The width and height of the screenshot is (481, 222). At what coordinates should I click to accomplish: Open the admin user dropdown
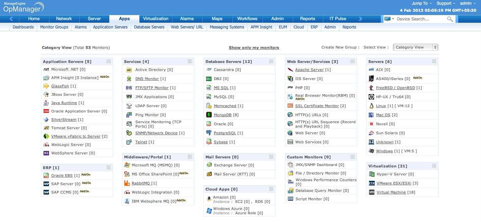[468, 3]
